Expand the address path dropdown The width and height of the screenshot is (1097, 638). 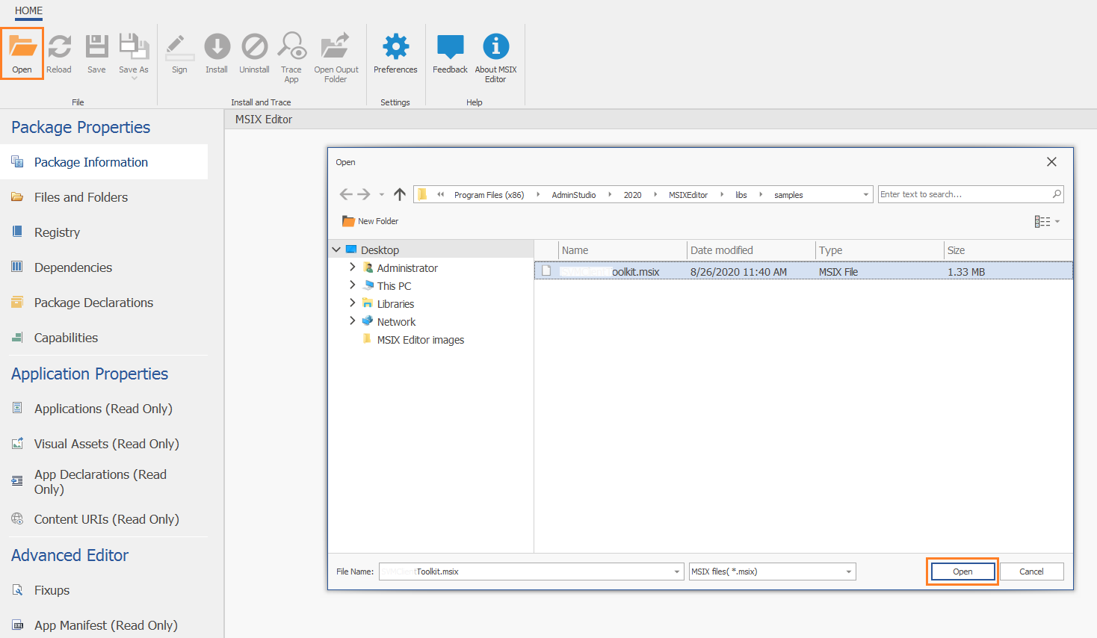click(x=866, y=195)
